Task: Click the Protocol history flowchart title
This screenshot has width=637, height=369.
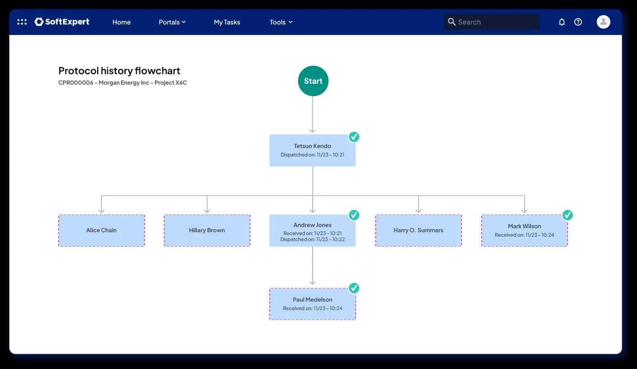Action: 119,71
